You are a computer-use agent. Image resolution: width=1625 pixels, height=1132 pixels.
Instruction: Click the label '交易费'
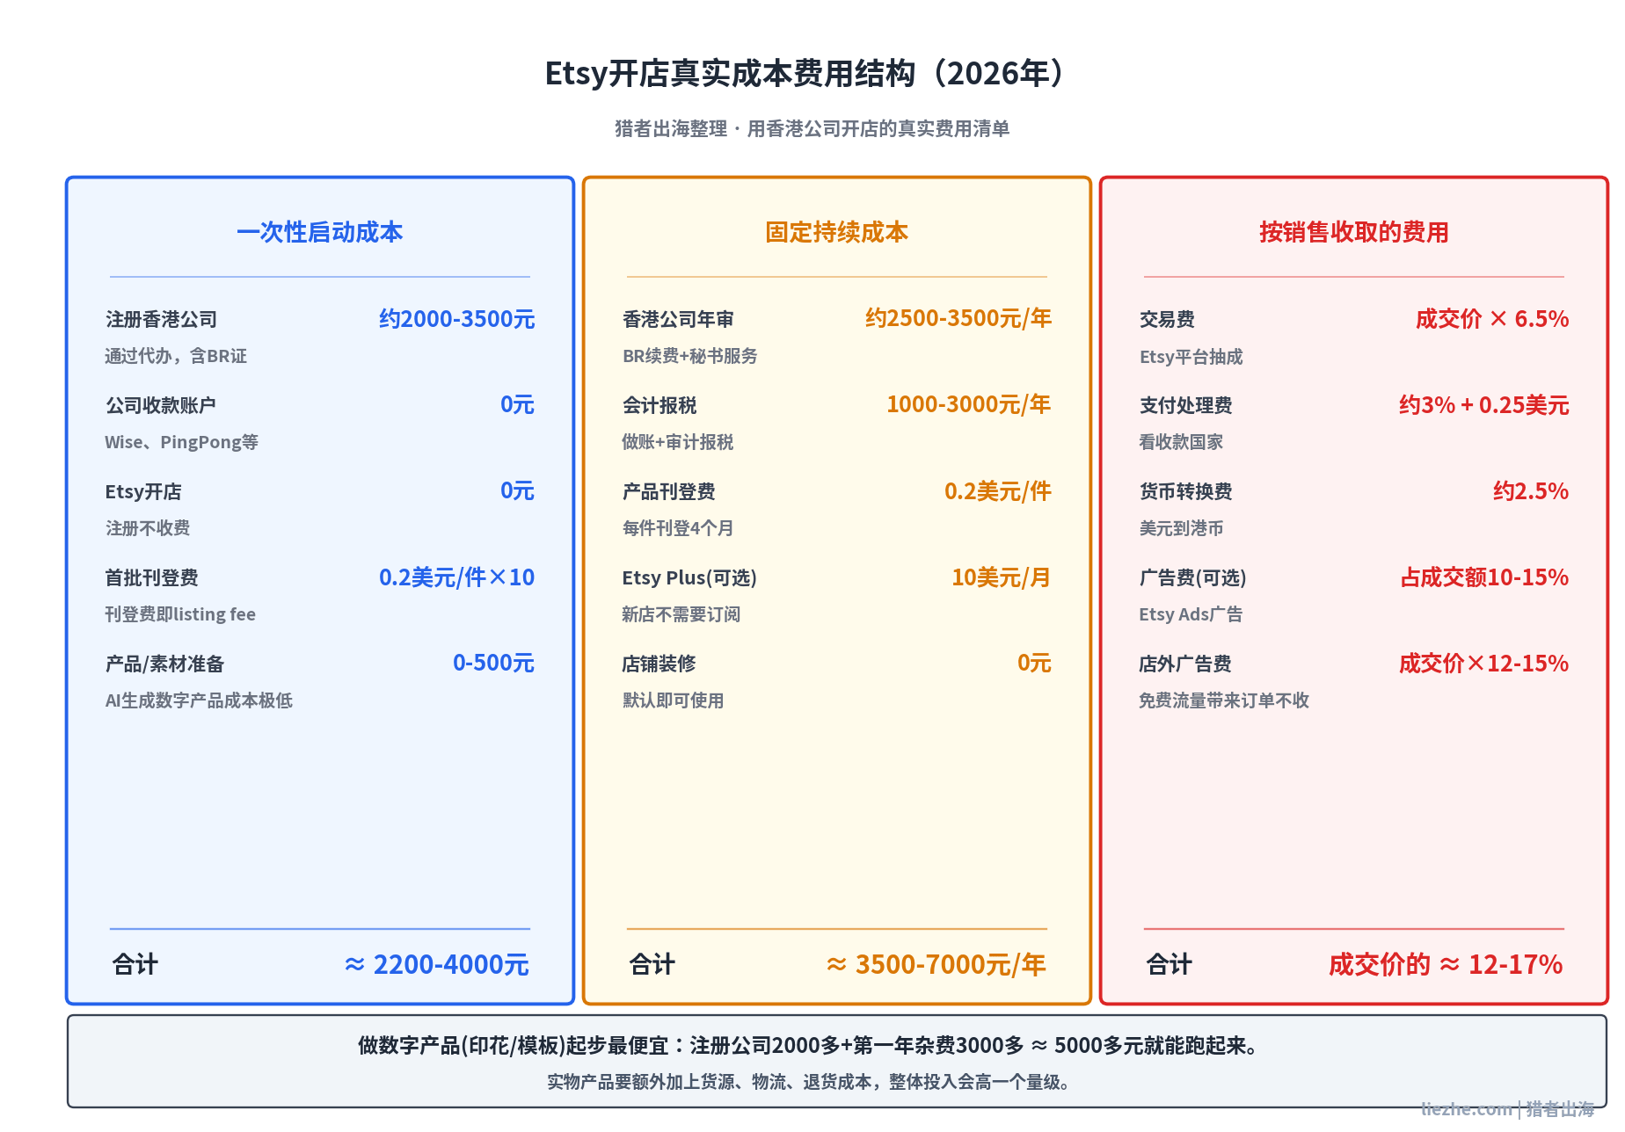tap(1167, 319)
